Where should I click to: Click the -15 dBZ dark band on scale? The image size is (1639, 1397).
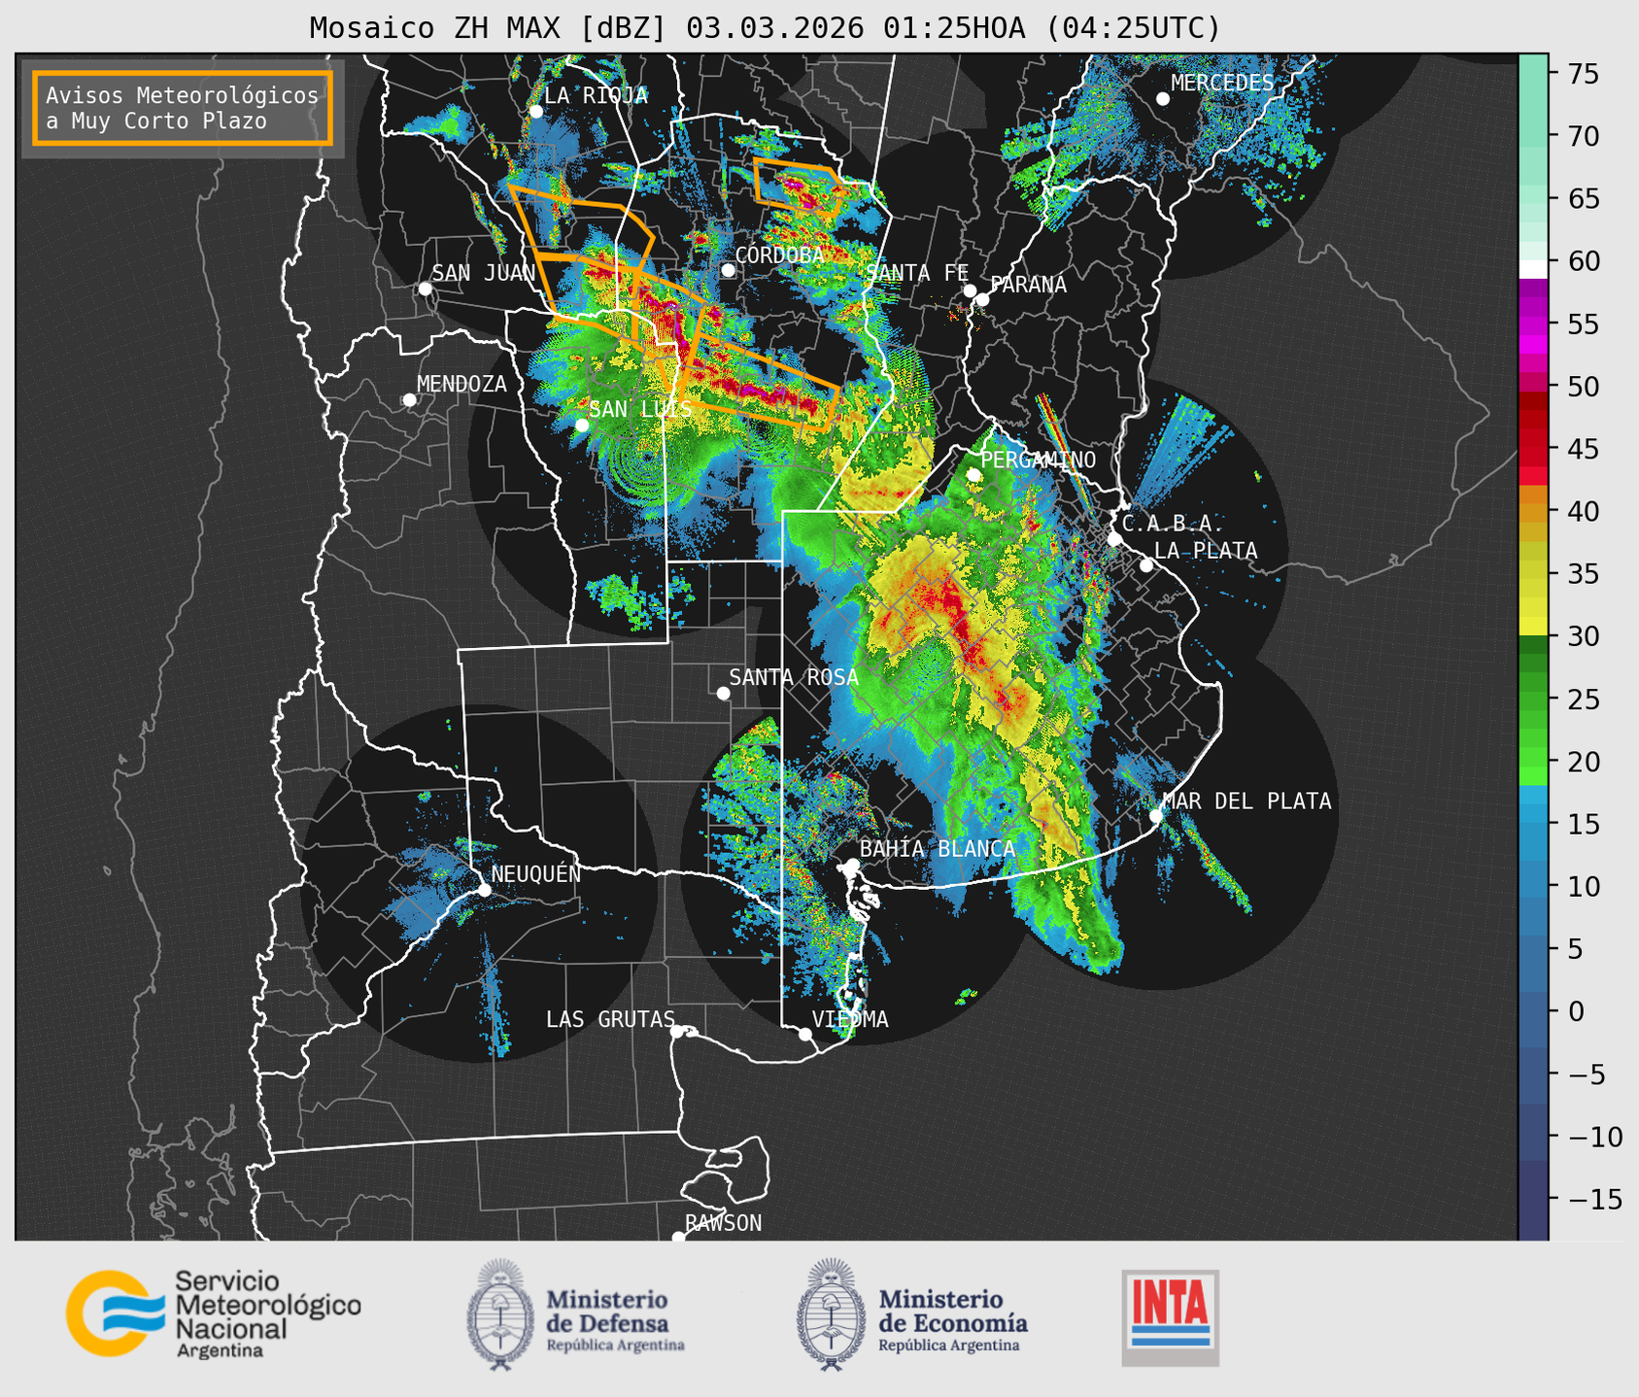[x=1533, y=1199]
